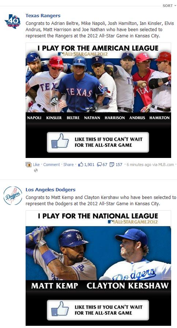Click the Texas Rangers profile logo

pyautogui.click(x=13, y=21)
